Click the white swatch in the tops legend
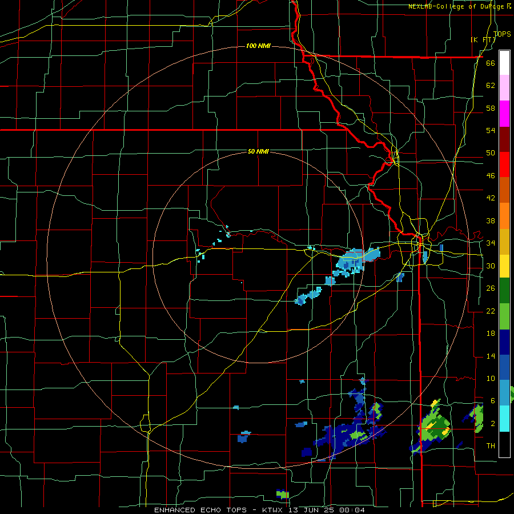This screenshot has height=514, width=514. [x=504, y=63]
